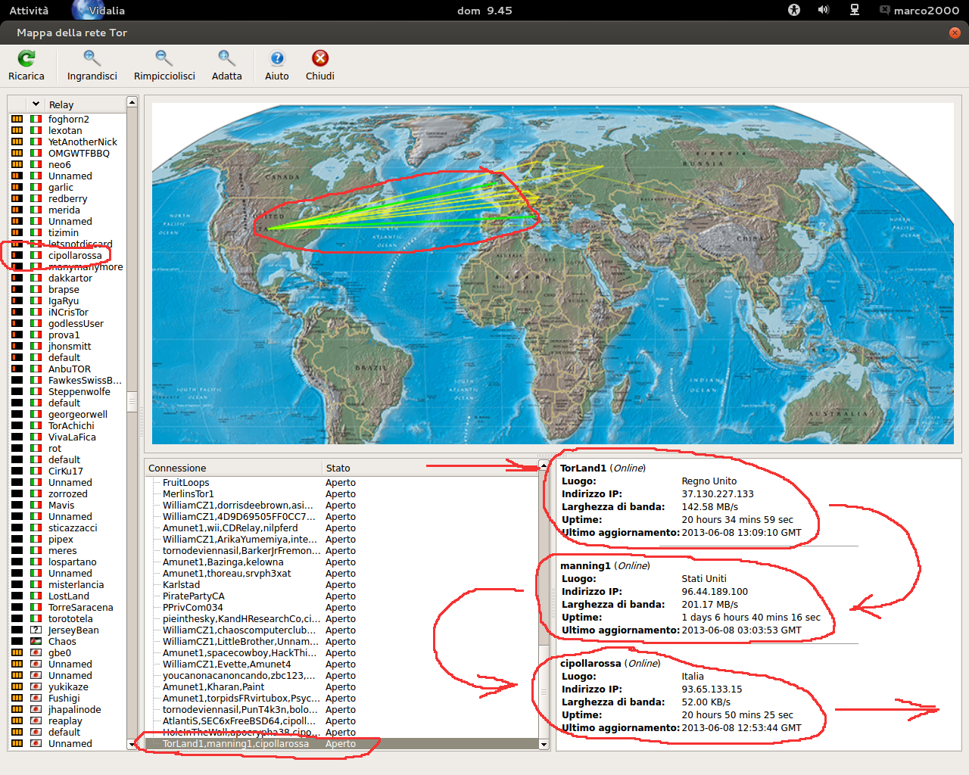Click the Stato column header
The height and width of the screenshot is (775, 969).
(x=430, y=468)
